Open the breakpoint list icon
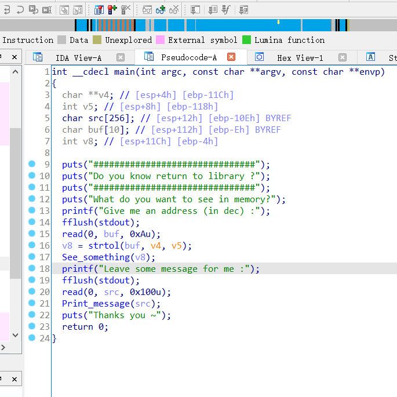Viewport: 397px width, 397px height. 99,10
